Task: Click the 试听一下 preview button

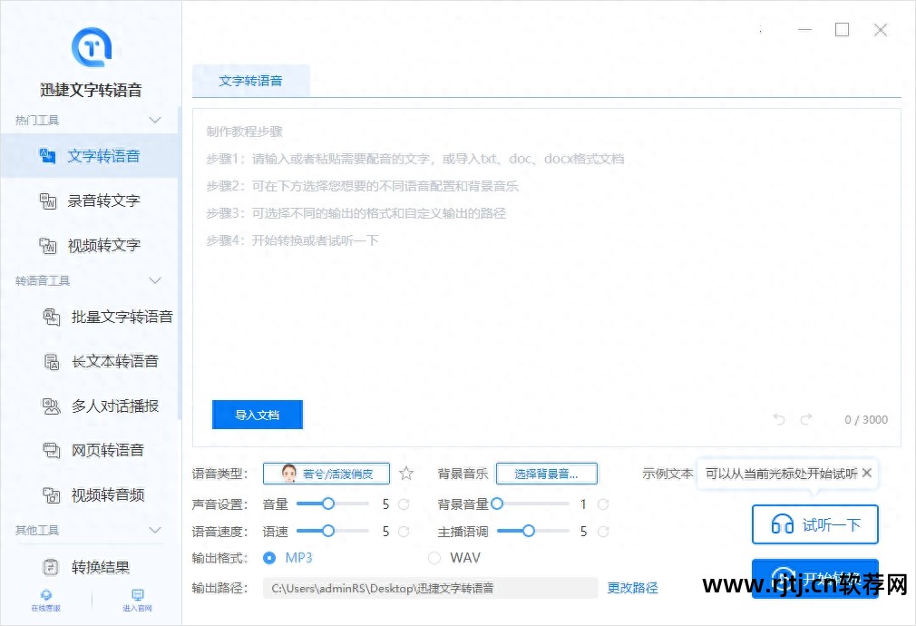Action: [x=815, y=524]
